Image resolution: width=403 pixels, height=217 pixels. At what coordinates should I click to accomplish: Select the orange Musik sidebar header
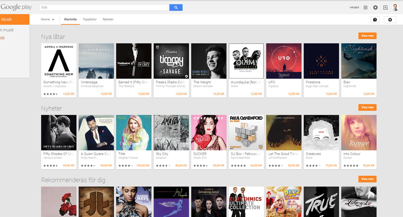pos(14,20)
